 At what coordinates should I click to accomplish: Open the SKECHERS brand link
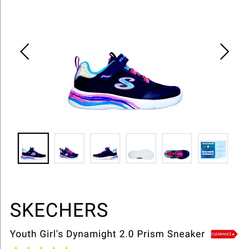[x=59, y=210]
